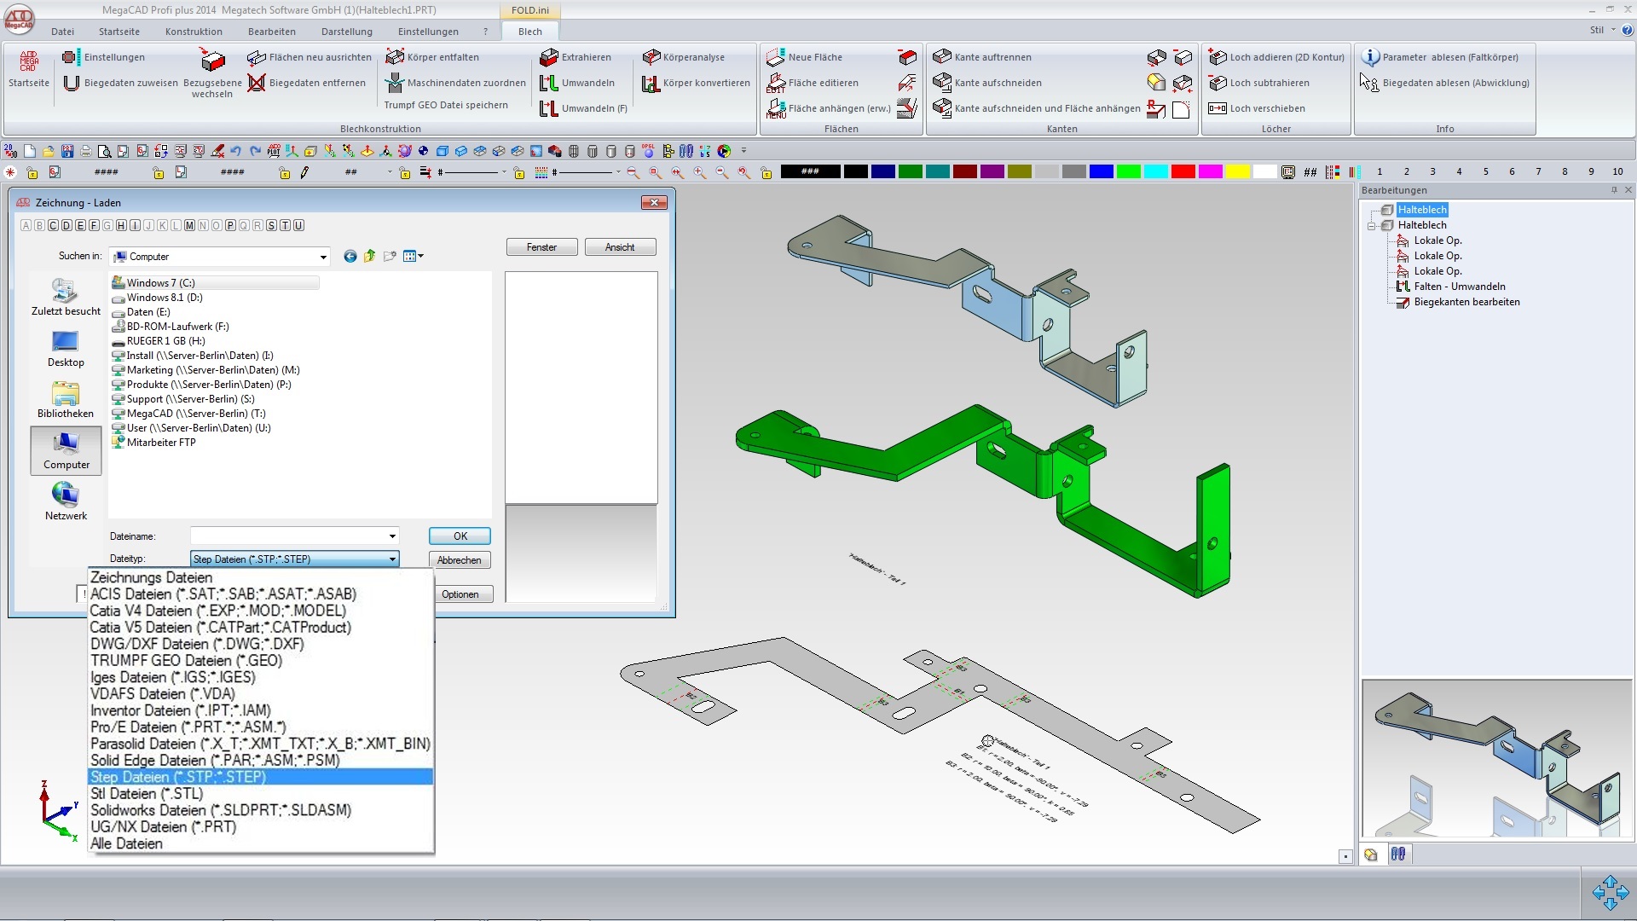Click the Abbrechen button

pyautogui.click(x=460, y=560)
